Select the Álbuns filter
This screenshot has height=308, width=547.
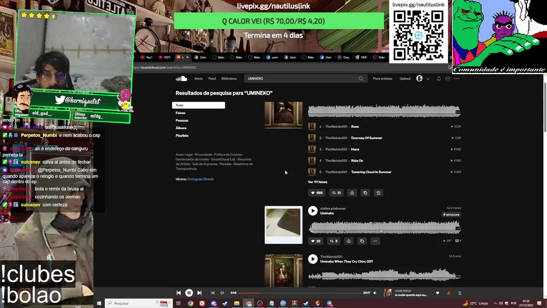click(x=181, y=128)
